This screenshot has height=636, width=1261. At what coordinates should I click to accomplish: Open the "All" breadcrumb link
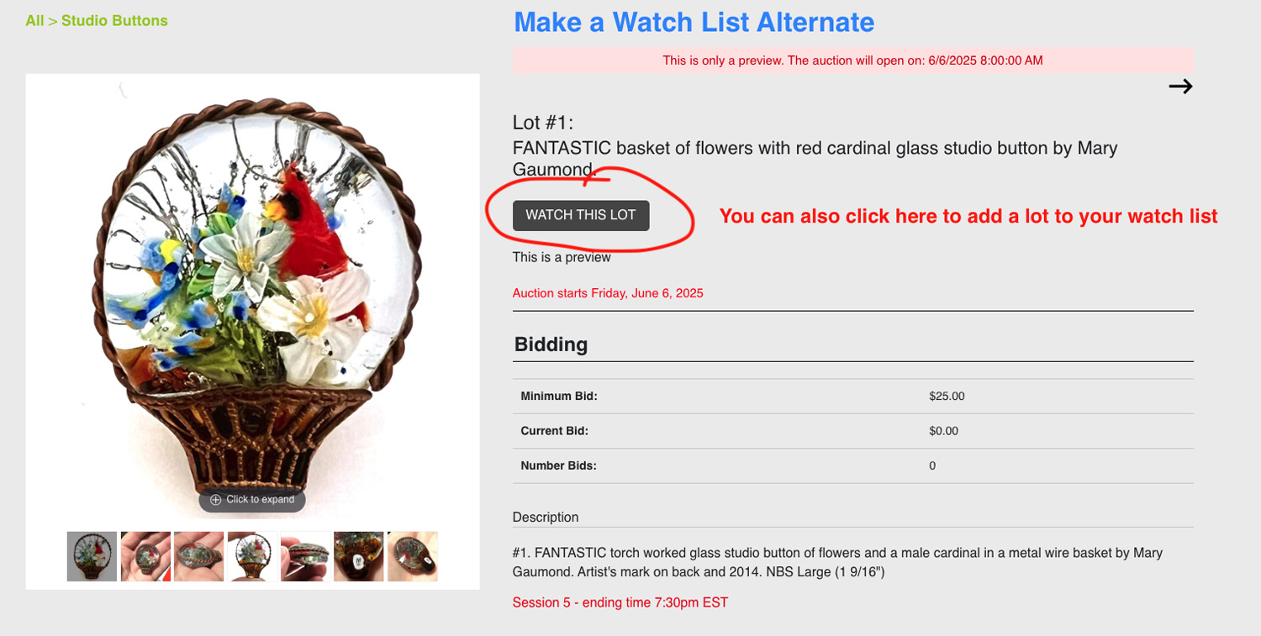[x=34, y=21]
